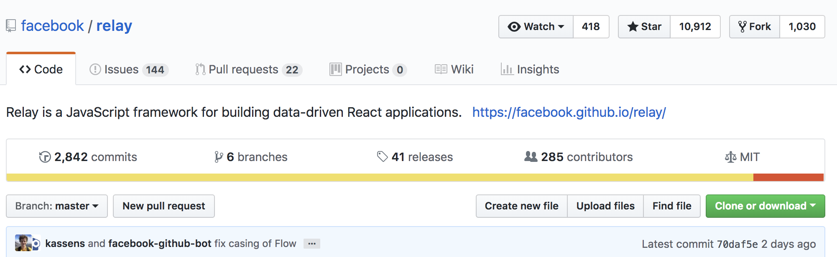Click the New pull request button
837x257 pixels.
coord(164,206)
